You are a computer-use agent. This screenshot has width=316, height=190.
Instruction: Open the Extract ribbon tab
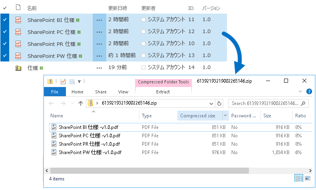[x=163, y=92]
